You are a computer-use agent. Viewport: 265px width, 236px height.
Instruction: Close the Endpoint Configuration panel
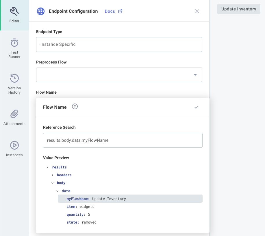point(197,11)
